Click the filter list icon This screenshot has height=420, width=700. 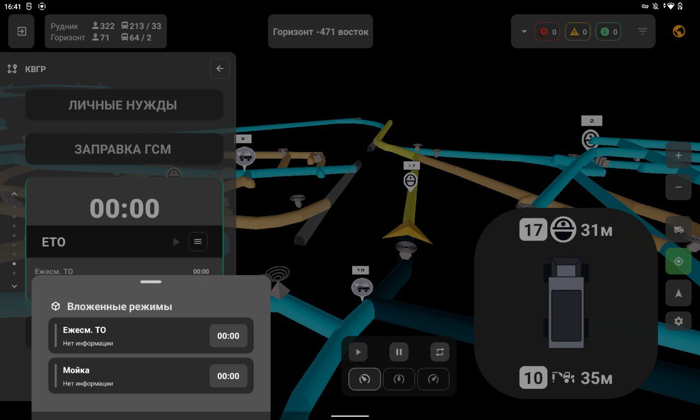[x=643, y=32]
